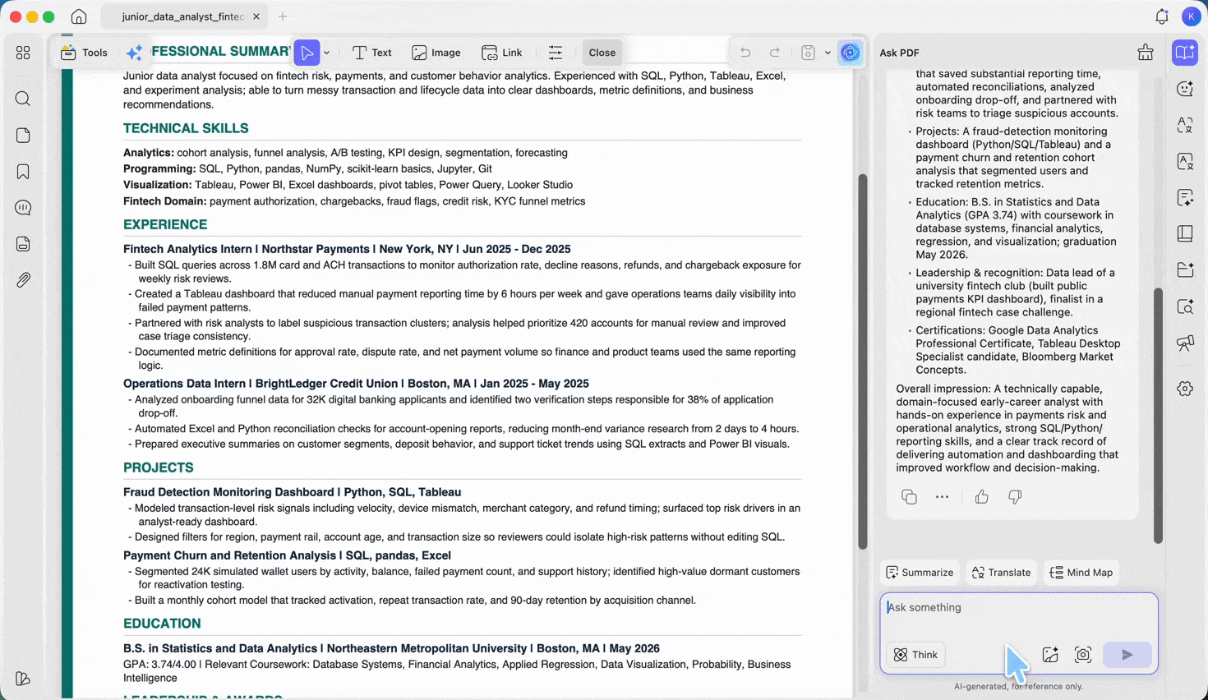Expand the selection tool dropdown arrow
This screenshot has height=700, width=1208.
[x=326, y=53]
